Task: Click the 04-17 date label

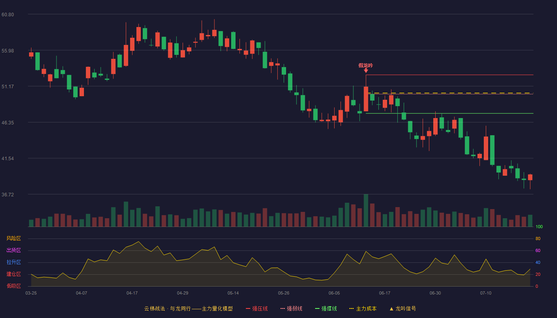Action: pos(132,293)
